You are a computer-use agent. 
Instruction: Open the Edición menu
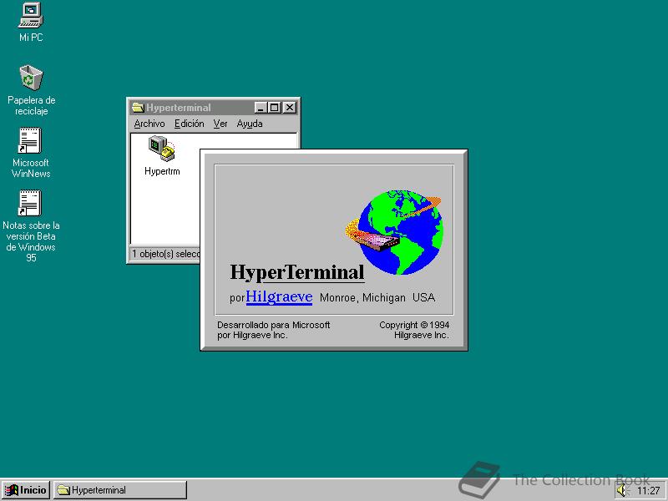coord(190,124)
